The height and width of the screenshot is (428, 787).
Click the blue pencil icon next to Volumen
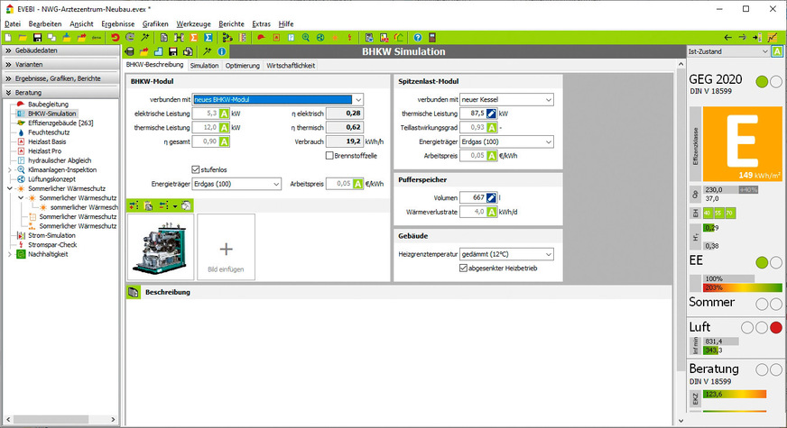pyautogui.click(x=491, y=197)
